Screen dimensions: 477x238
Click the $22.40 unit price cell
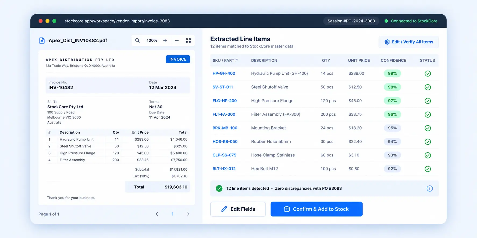pyautogui.click(x=355, y=142)
